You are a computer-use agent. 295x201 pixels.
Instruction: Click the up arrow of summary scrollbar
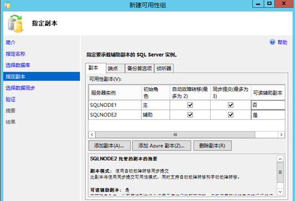pyautogui.click(x=280, y=159)
